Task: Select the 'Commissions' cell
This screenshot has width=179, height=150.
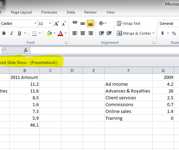Action: tap(128, 104)
